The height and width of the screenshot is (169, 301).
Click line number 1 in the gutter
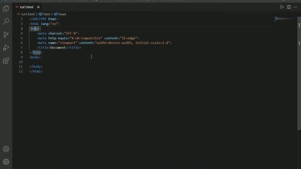[22, 19]
